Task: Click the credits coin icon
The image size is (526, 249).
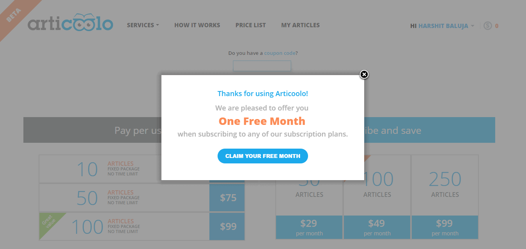Action: [x=487, y=26]
